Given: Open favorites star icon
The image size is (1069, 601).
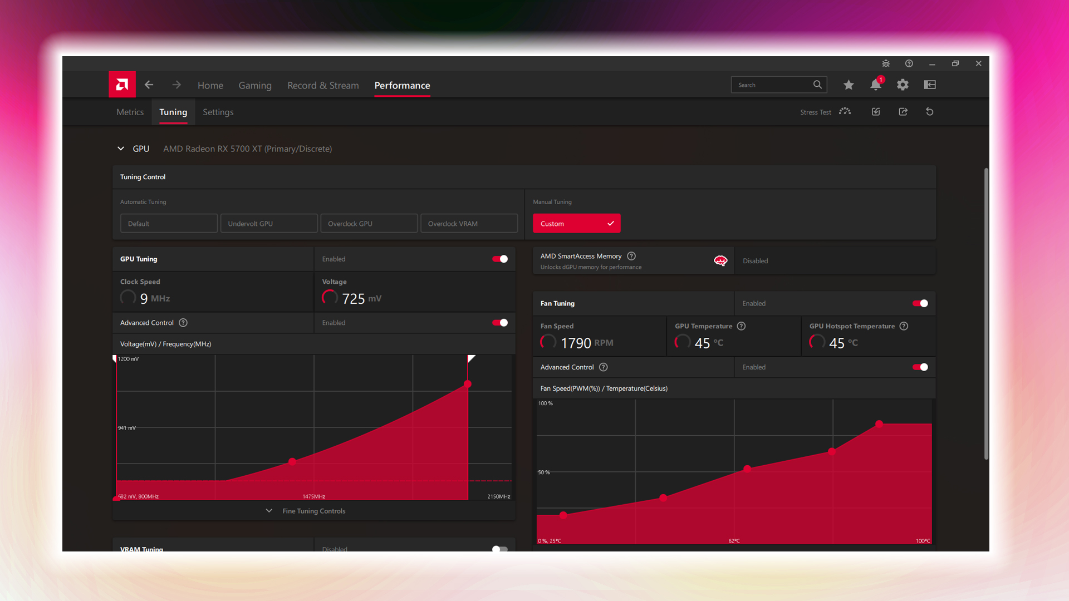Looking at the screenshot, I should click(849, 85).
